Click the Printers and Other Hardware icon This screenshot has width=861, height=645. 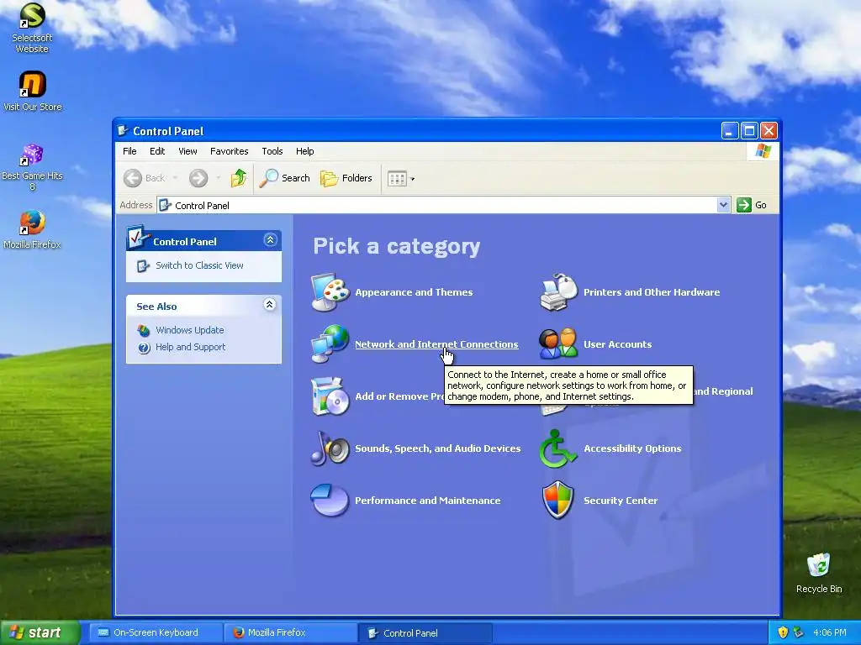pyautogui.click(x=558, y=291)
